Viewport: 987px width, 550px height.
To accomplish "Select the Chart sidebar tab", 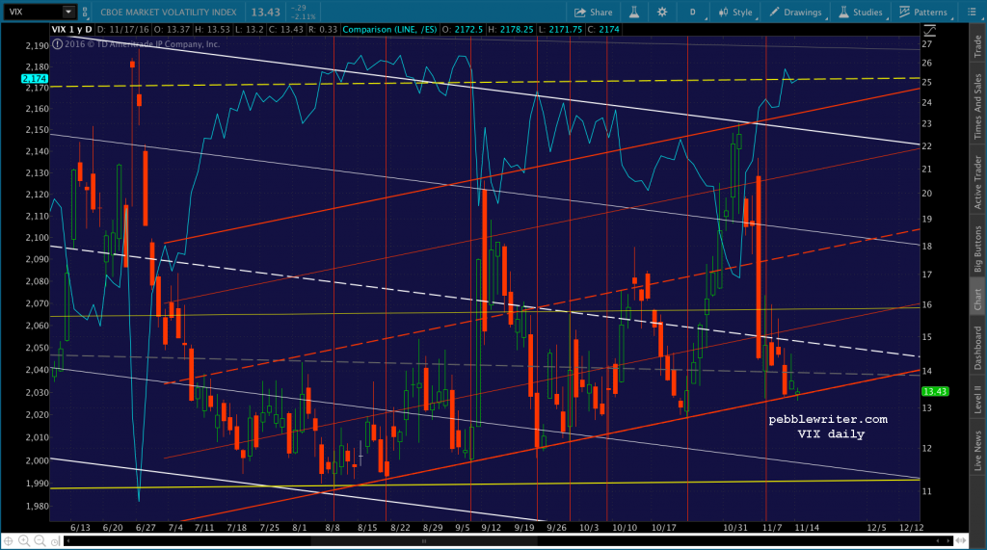I will pyautogui.click(x=977, y=299).
